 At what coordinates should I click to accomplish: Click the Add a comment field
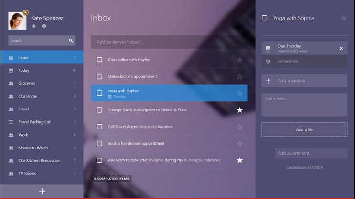[311, 153]
